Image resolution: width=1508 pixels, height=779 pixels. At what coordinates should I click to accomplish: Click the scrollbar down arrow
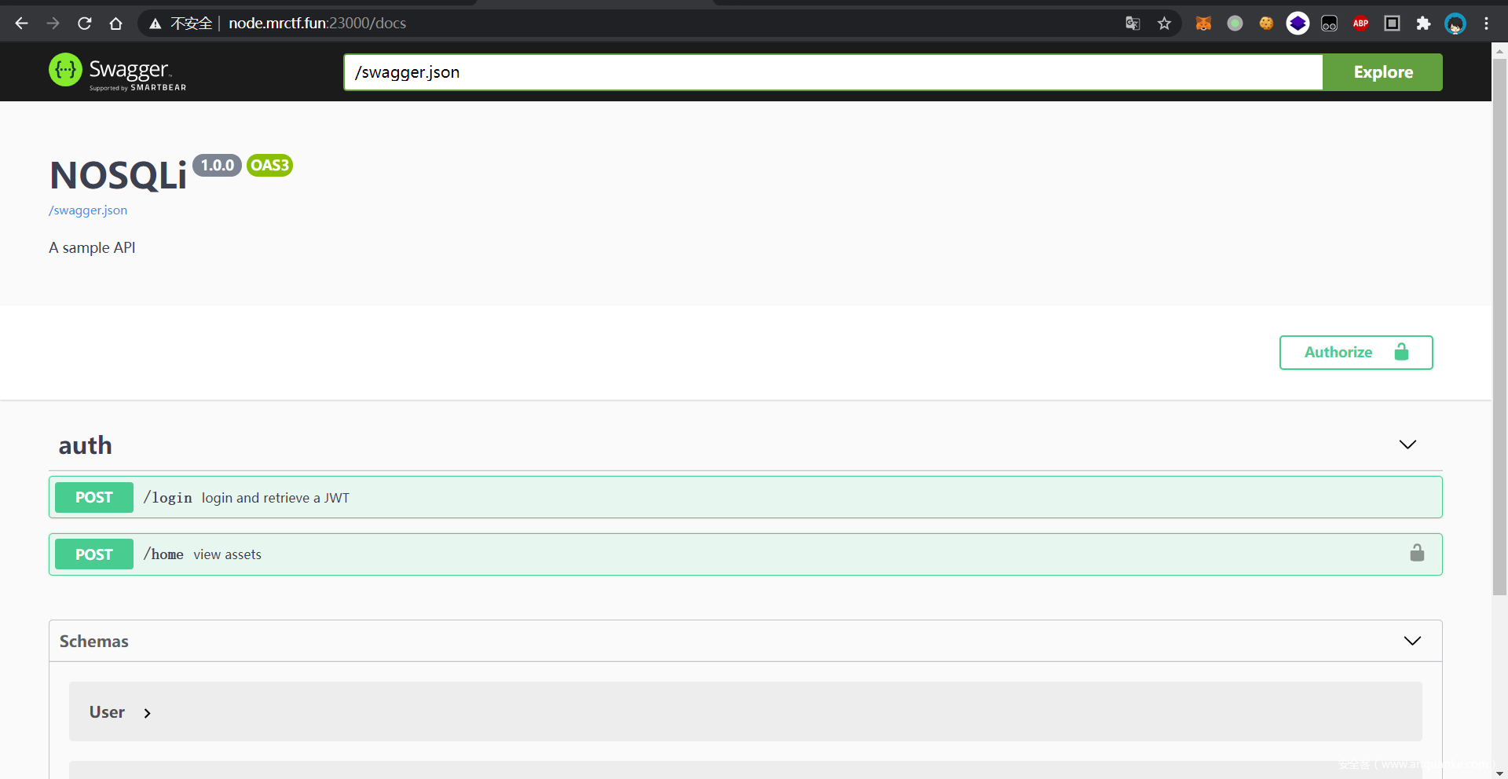tap(1500, 772)
